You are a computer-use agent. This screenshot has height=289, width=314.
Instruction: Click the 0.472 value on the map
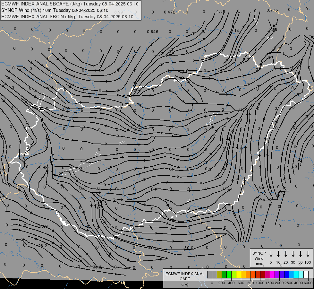coord(170,12)
